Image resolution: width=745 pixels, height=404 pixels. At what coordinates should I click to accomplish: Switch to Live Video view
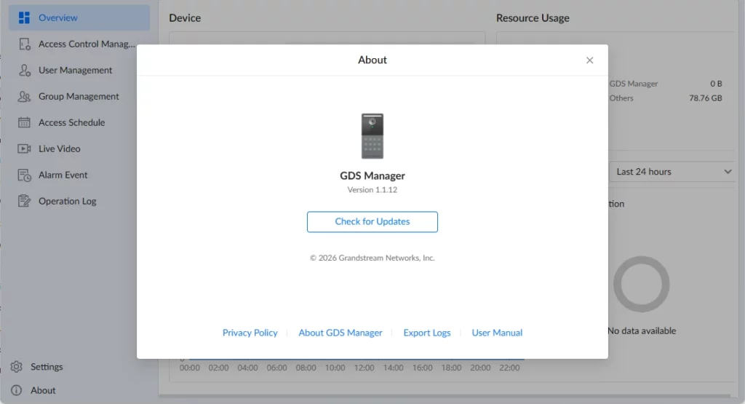pyautogui.click(x=79, y=148)
